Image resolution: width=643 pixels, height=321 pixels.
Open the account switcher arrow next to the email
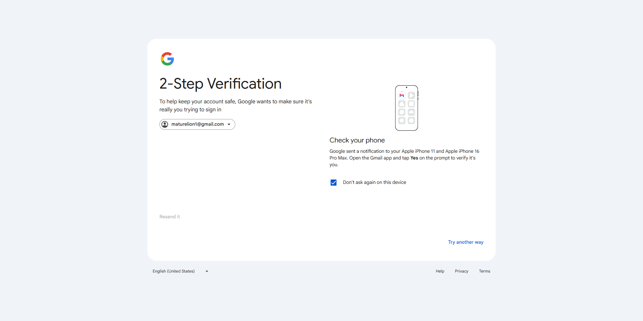click(x=229, y=124)
